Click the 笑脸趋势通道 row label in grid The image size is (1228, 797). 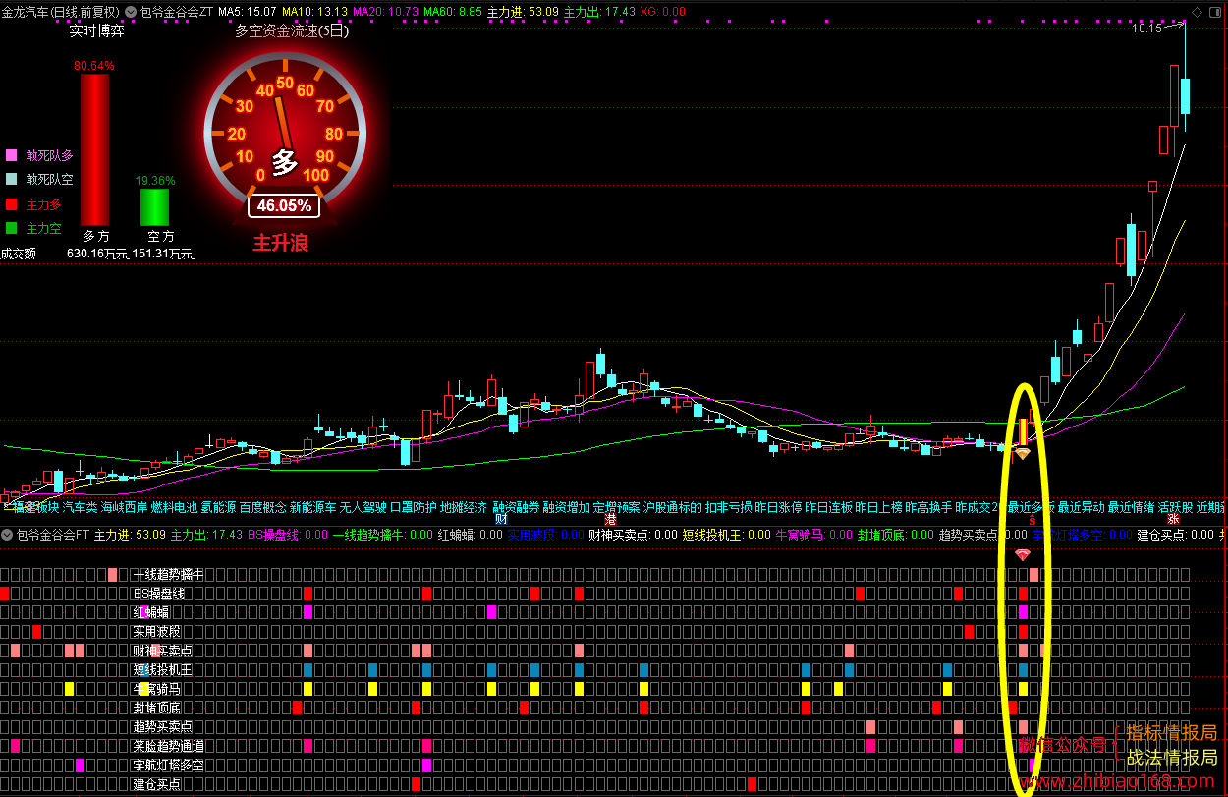pos(168,746)
